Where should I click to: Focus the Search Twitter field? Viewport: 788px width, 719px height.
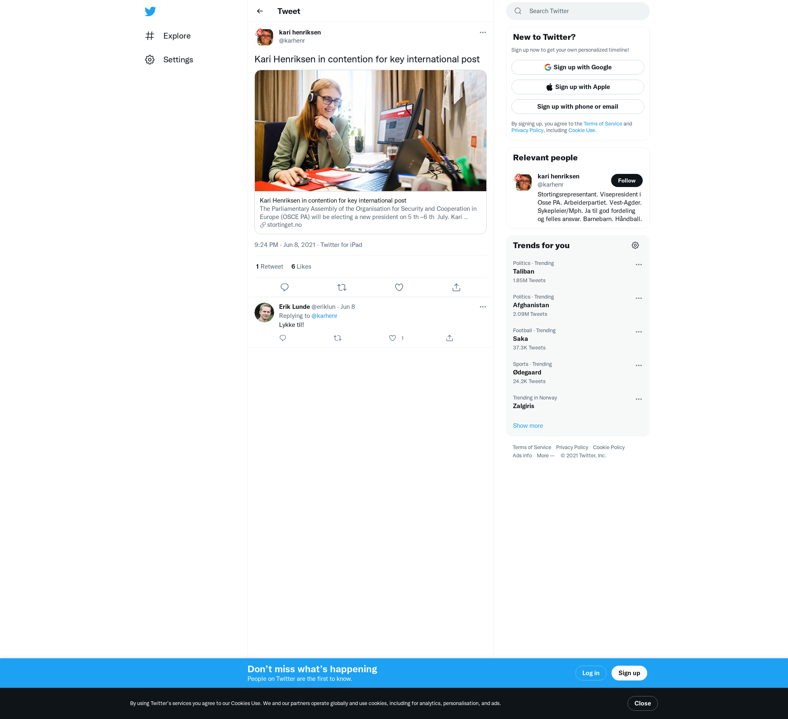(578, 11)
